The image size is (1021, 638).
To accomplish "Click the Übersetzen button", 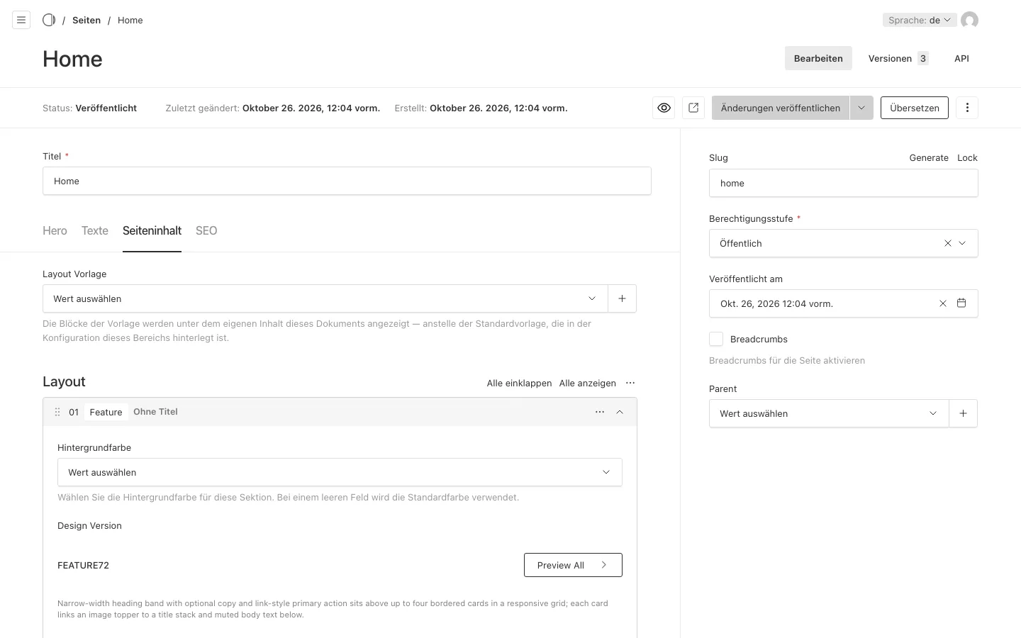I will pos(915,108).
